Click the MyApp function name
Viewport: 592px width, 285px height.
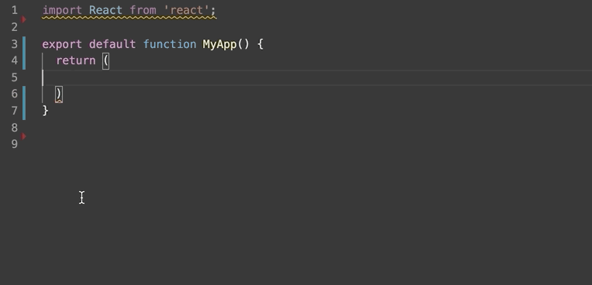pyautogui.click(x=220, y=44)
